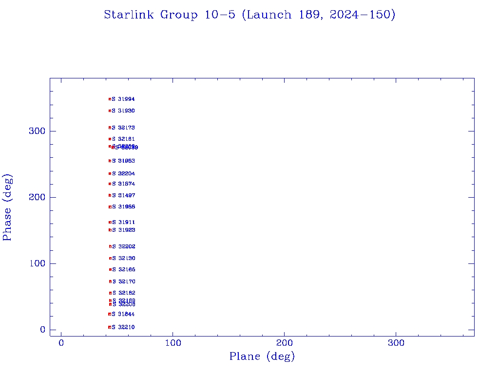Select the S 32202 red marker
The image size is (499, 374).
pyautogui.click(x=110, y=246)
